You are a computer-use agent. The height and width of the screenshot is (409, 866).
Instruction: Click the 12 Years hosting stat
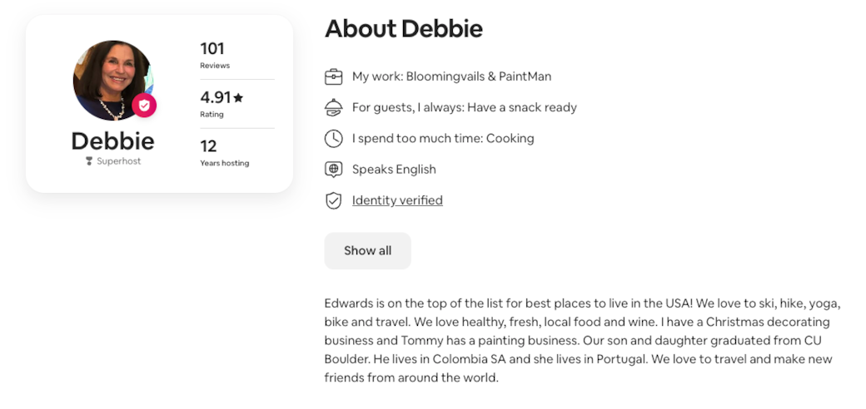click(x=209, y=146)
